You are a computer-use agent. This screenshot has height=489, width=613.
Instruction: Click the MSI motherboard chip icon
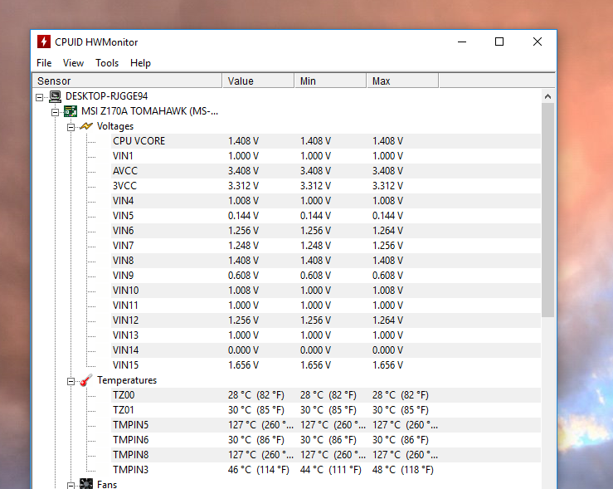71,111
